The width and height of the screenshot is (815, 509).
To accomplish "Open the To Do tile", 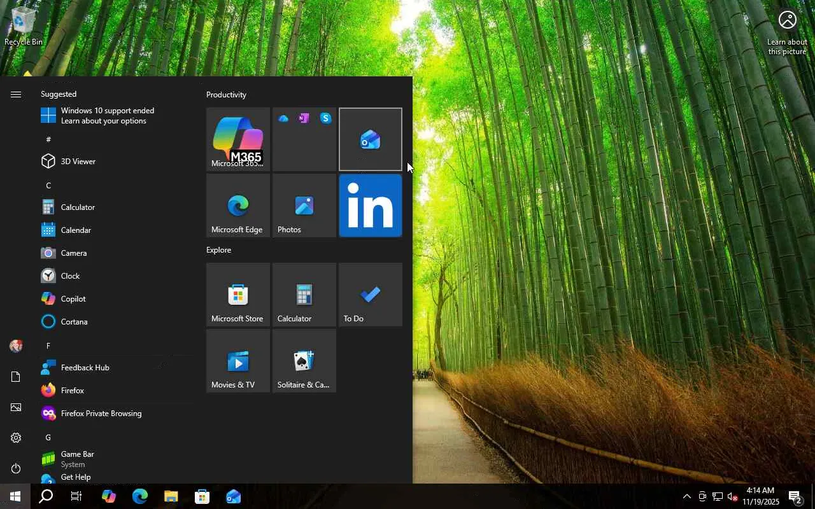I will tap(371, 295).
